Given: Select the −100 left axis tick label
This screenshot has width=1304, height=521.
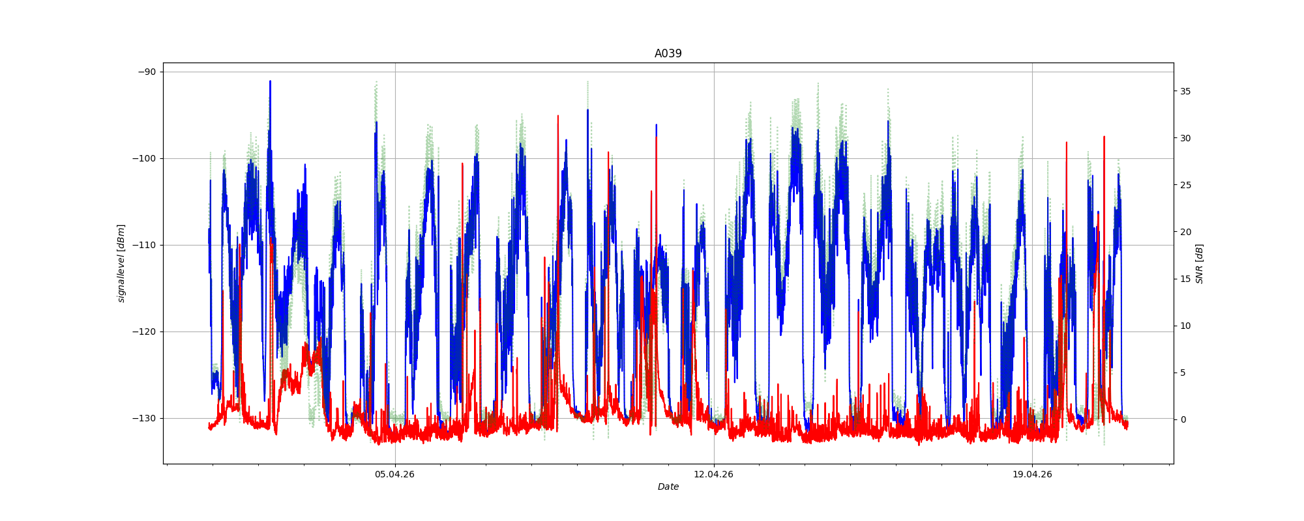Looking at the screenshot, I should coord(144,158).
